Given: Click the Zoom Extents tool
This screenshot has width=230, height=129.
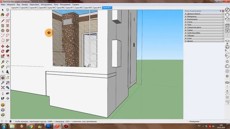Looking at the screenshot, I should pyautogui.click(x=3, y=87).
